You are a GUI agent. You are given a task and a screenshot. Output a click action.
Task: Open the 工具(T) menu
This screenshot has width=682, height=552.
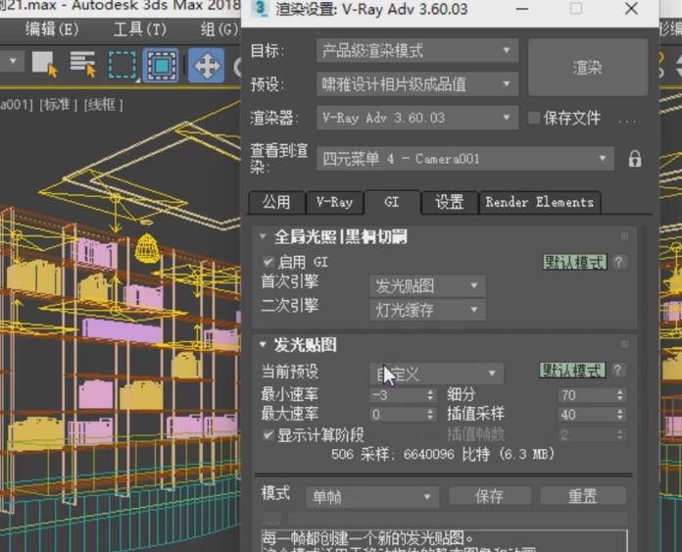(139, 29)
